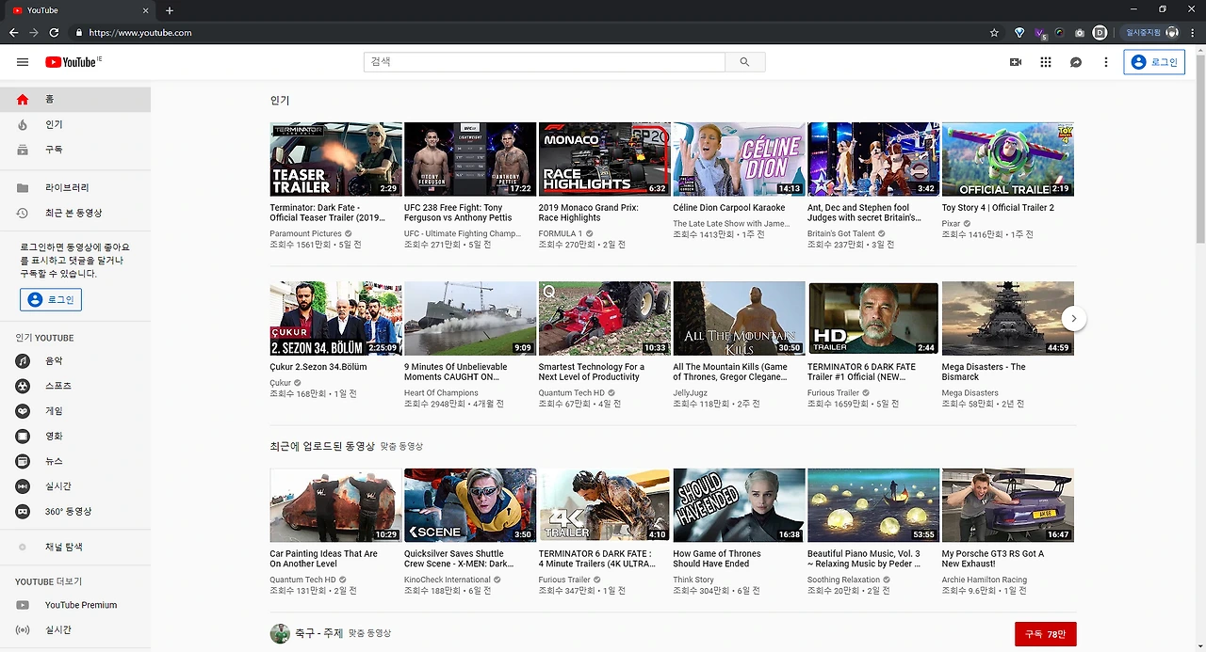The image size is (1206, 652).
Task: Show next videos with carousel arrow
Action: (x=1074, y=319)
